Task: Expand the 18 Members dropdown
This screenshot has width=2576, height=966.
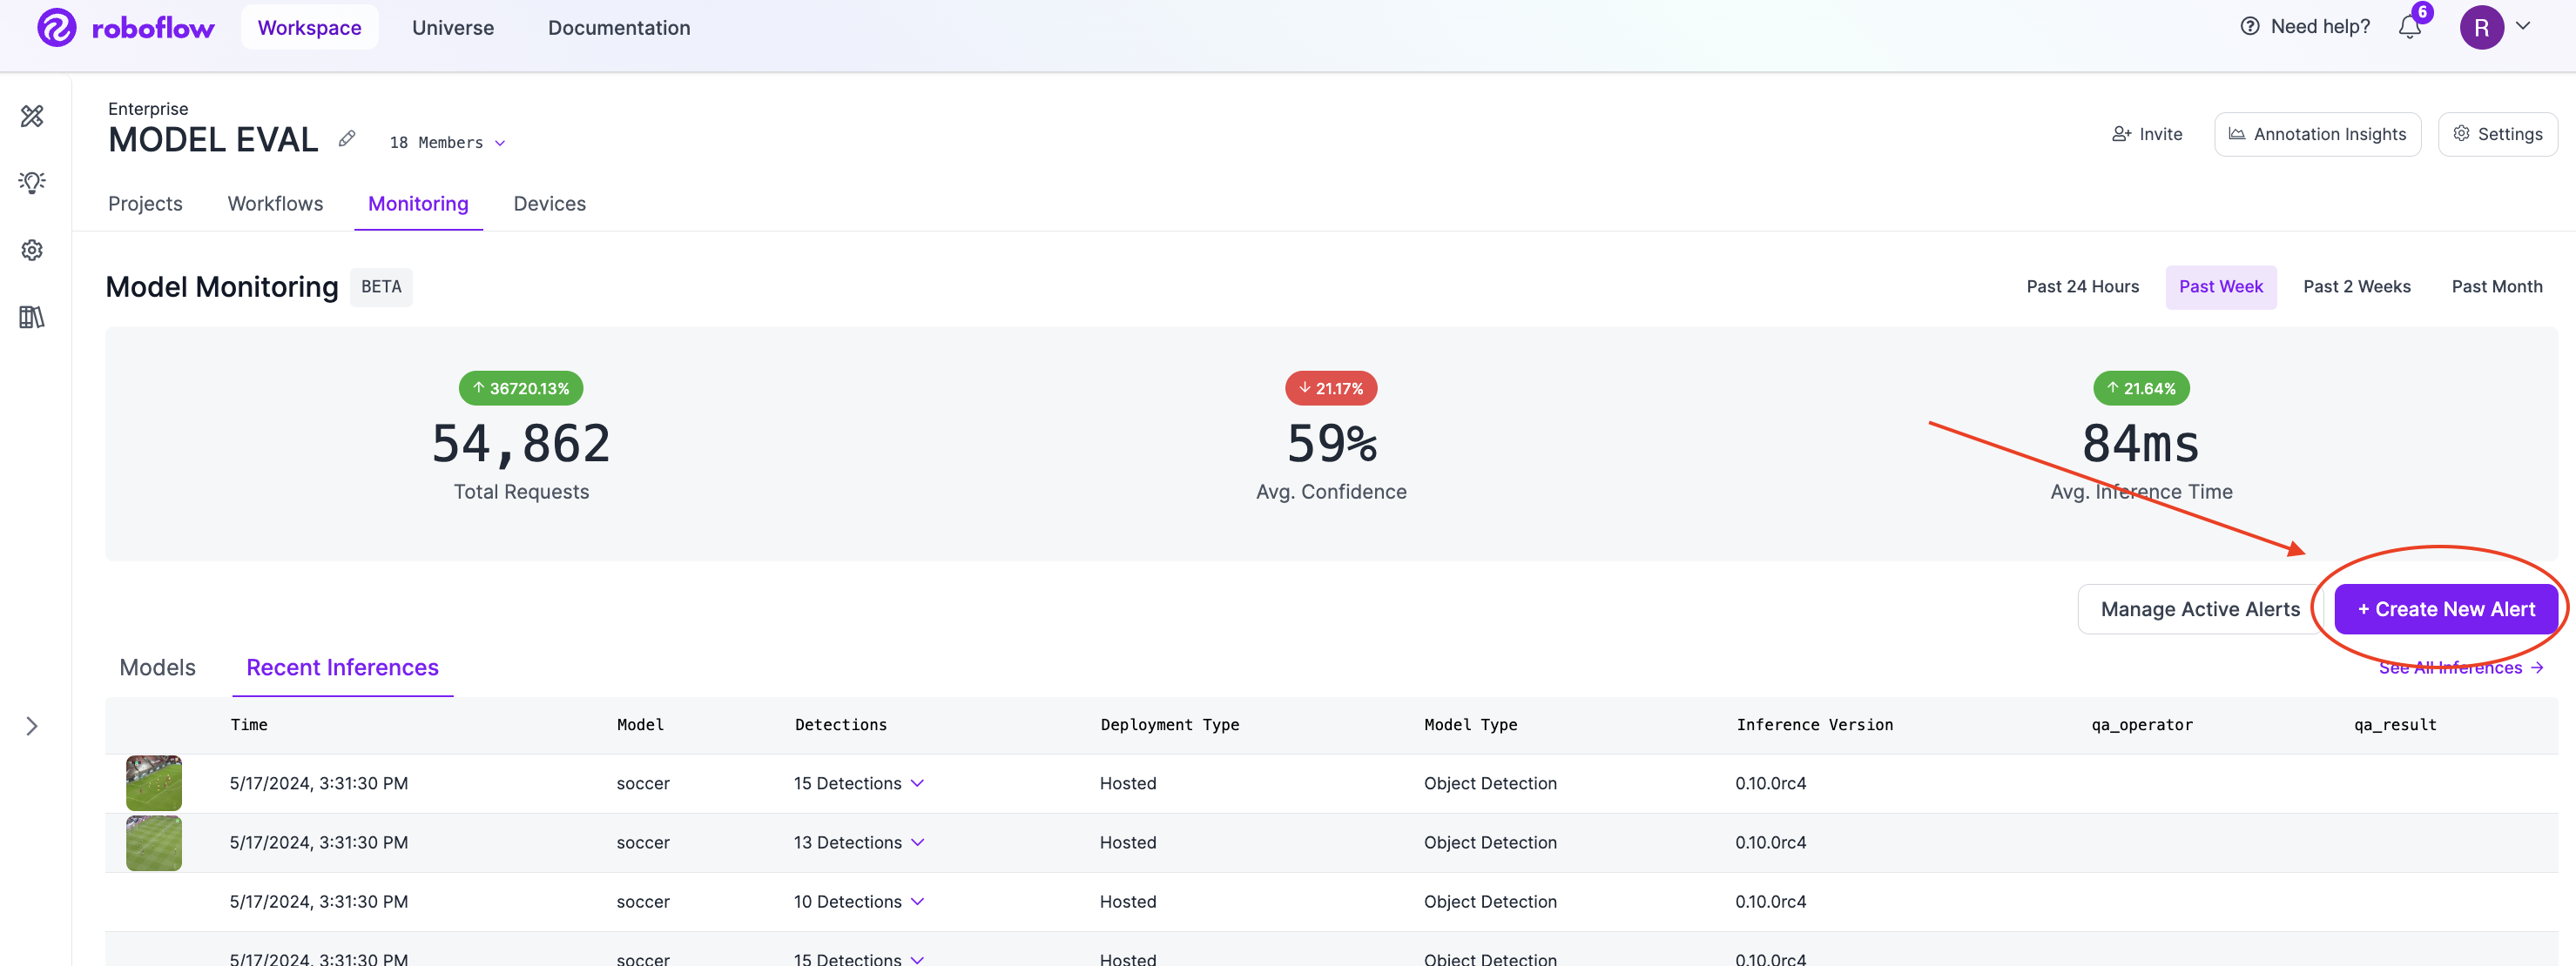Action: point(447,143)
